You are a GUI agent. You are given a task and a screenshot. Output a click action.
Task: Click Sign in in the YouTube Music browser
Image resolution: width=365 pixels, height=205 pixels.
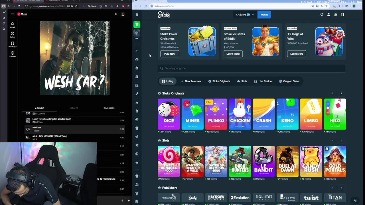(x=92, y=6)
